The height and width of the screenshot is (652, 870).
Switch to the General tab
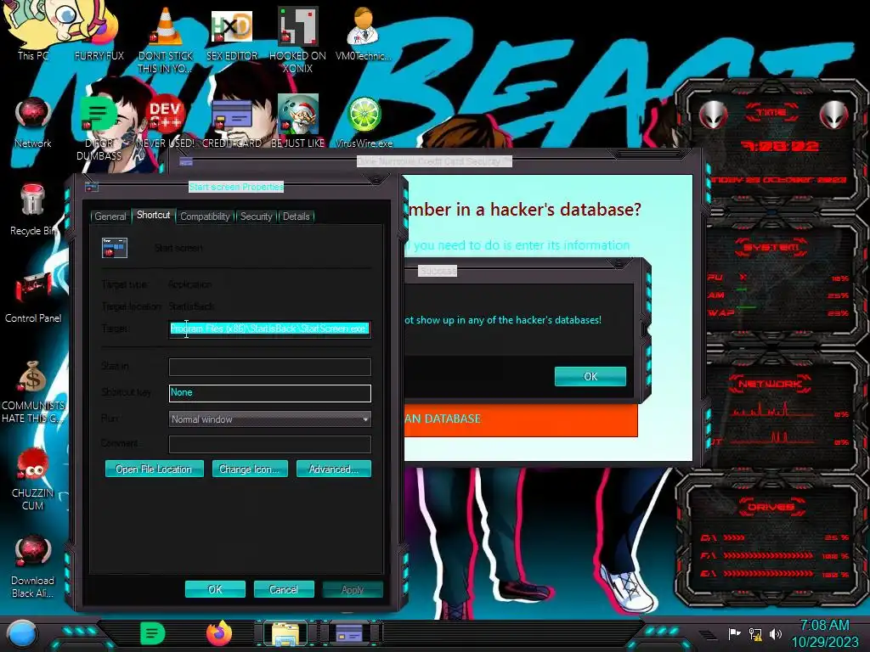pyautogui.click(x=110, y=216)
